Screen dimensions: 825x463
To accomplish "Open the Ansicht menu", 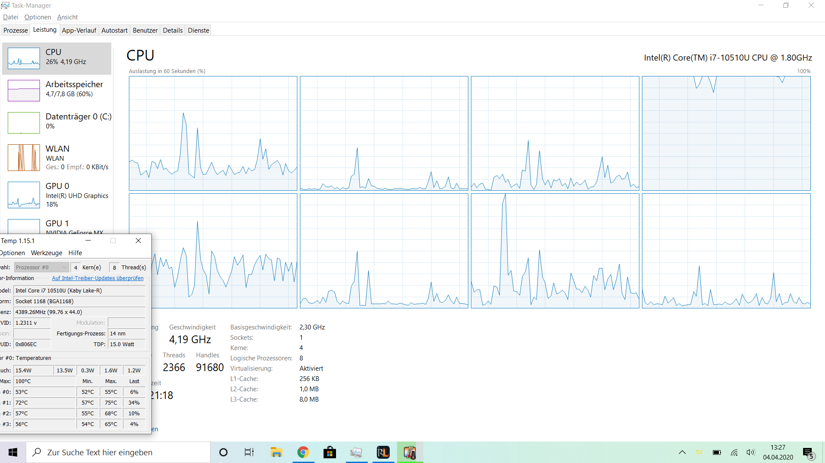I will click(67, 17).
